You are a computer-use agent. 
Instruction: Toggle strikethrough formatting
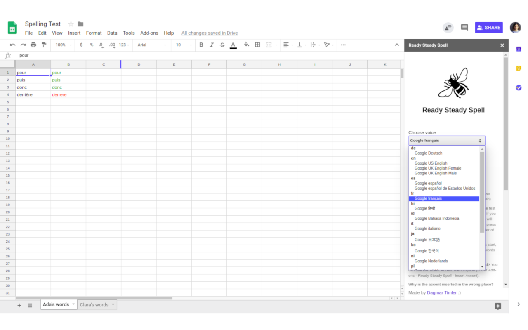click(x=222, y=45)
